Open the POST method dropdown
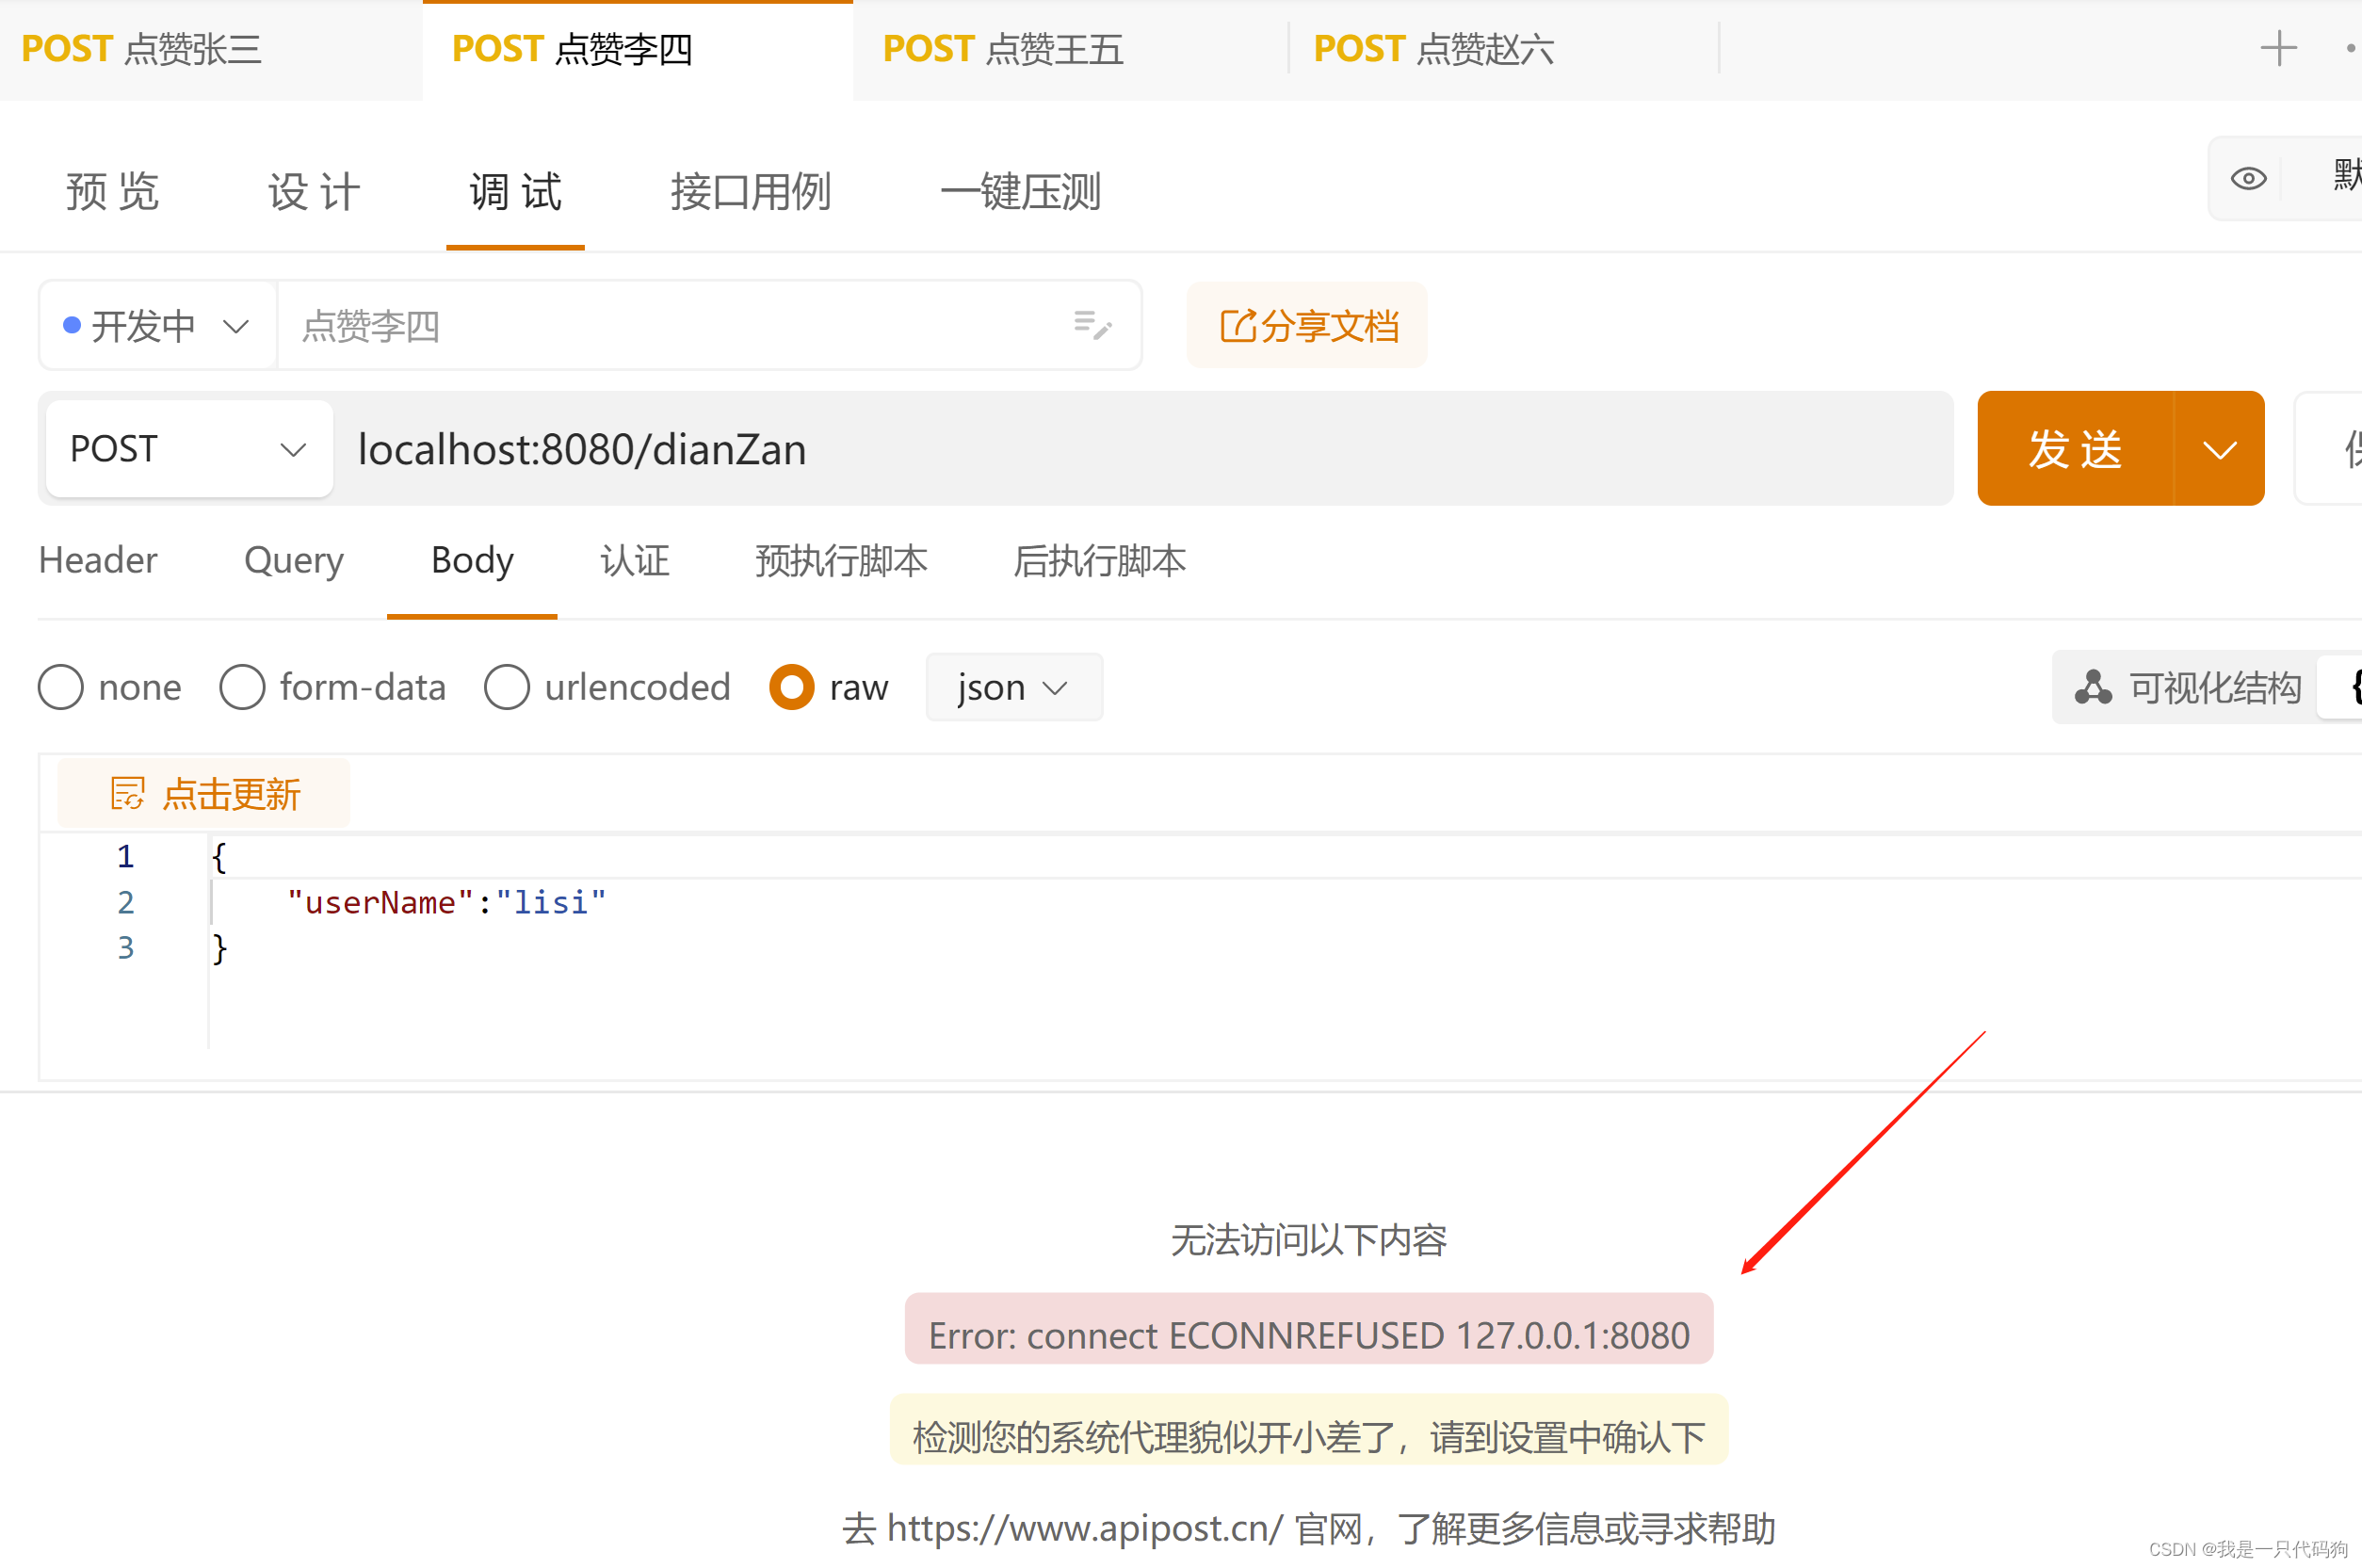This screenshot has width=2362, height=1568. tap(188, 449)
